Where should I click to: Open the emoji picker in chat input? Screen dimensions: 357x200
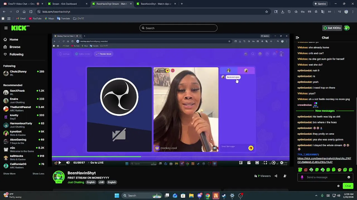(x=349, y=177)
